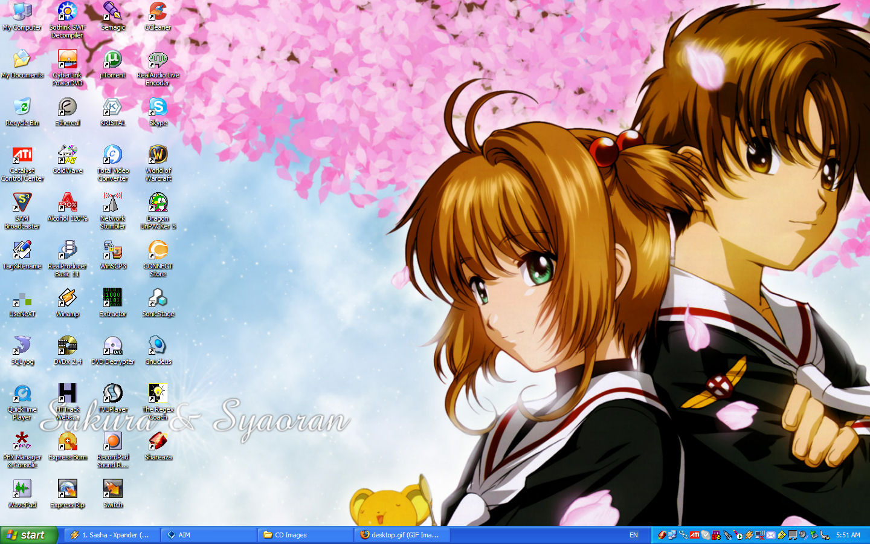
Task: Click the Ethereal desktop shortcut
Action: click(67, 108)
